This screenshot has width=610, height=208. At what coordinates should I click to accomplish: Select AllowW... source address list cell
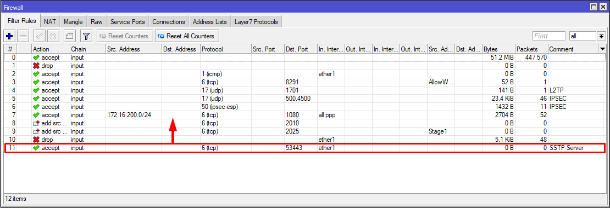[441, 82]
